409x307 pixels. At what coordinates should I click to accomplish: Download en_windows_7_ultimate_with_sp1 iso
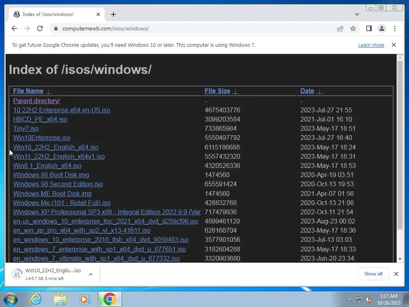[97, 259]
